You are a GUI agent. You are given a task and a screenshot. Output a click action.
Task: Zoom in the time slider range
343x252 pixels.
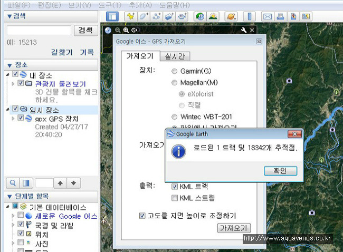[x=126, y=30]
